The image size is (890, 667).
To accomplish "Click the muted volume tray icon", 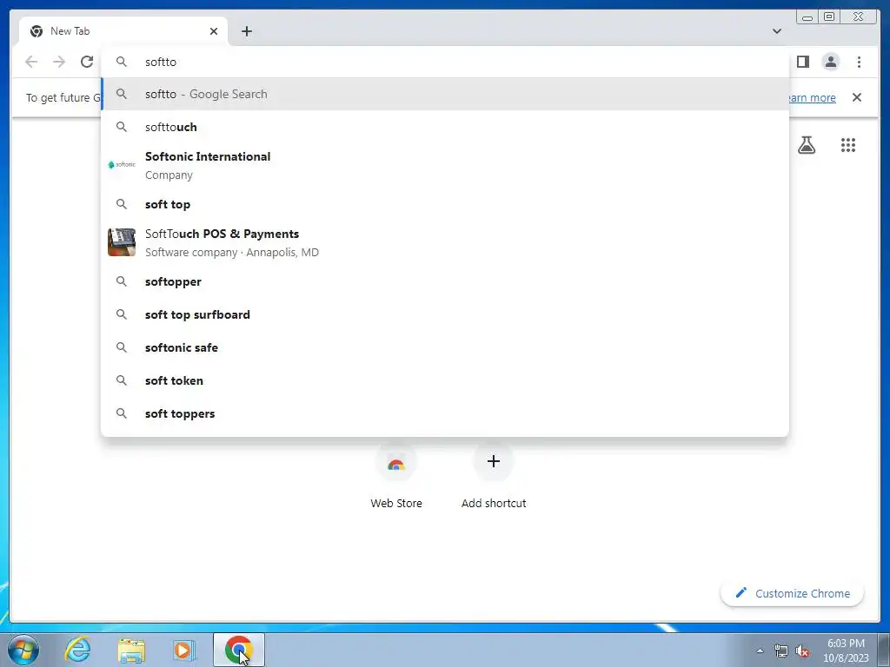I will pyautogui.click(x=802, y=650).
